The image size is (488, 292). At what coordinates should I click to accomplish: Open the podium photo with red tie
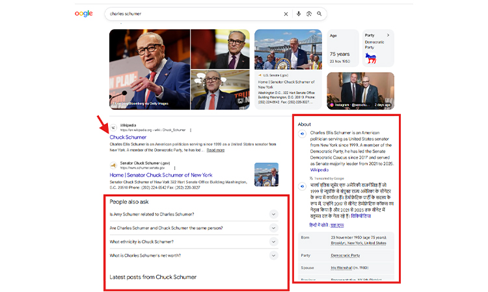pos(220,90)
